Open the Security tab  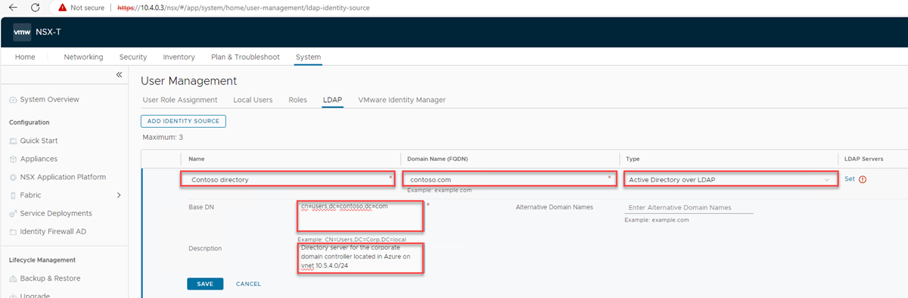pos(133,57)
